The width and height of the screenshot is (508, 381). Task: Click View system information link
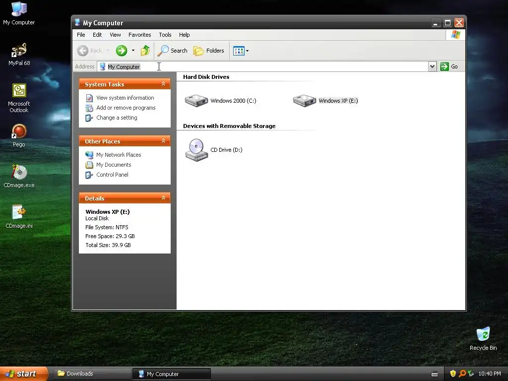coord(125,98)
